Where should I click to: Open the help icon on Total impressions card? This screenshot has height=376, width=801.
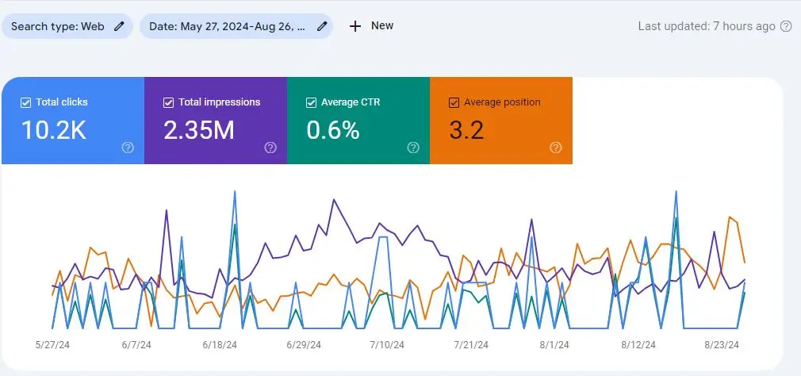click(270, 148)
